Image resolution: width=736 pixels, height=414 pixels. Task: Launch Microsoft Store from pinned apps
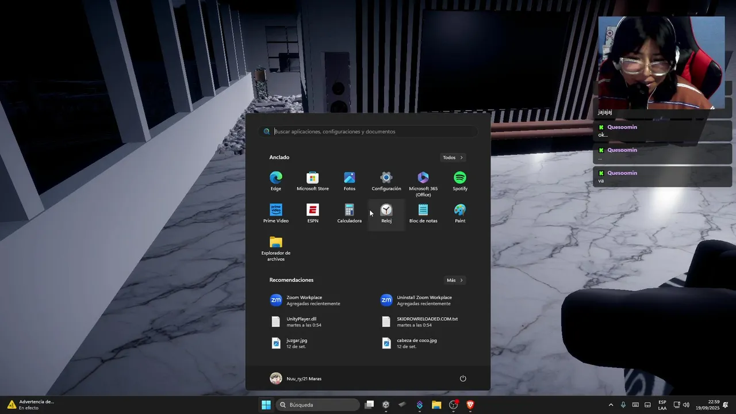(313, 181)
